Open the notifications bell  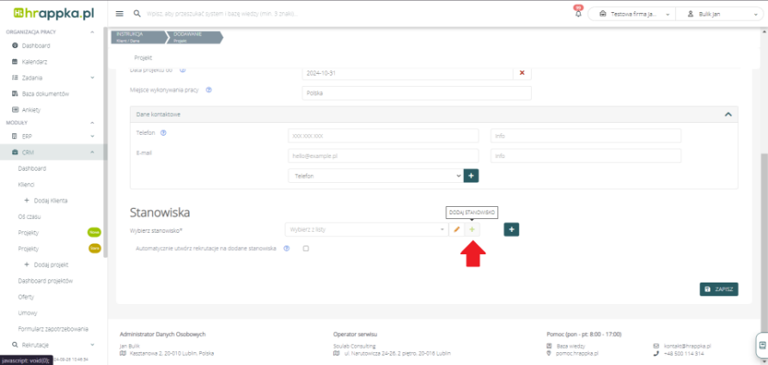coord(577,14)
